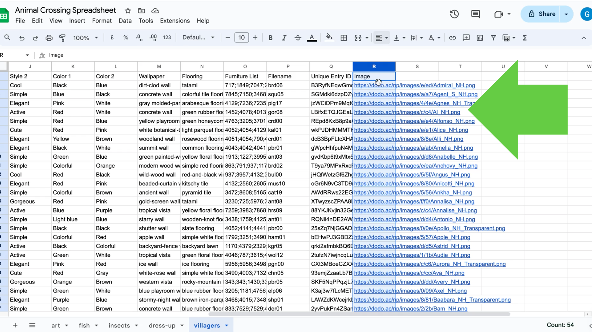Expand the zoom 100% dropdown
Screen dimensions: 592x332
coord(85,38)
